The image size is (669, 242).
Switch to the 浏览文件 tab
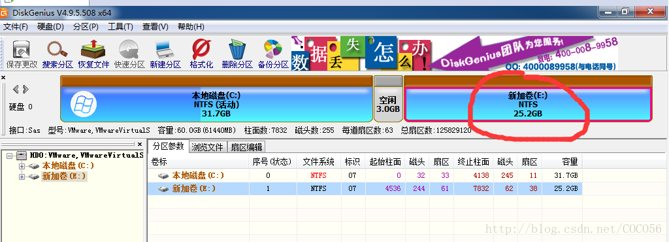[207, 147]
